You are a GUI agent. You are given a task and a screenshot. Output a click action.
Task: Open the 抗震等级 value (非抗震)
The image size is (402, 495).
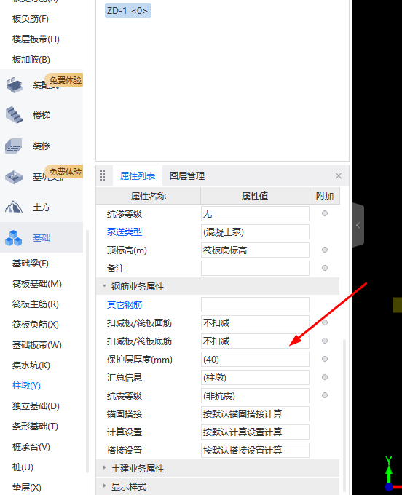255,396
